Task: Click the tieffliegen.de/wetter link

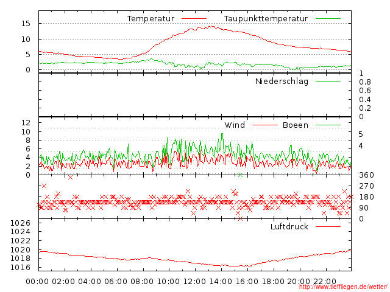Action: pos(343,287)
